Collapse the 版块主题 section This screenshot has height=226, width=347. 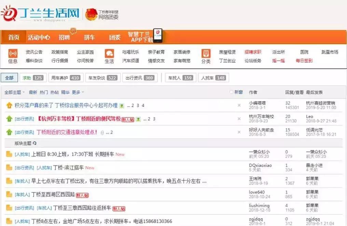coord(34,143)
